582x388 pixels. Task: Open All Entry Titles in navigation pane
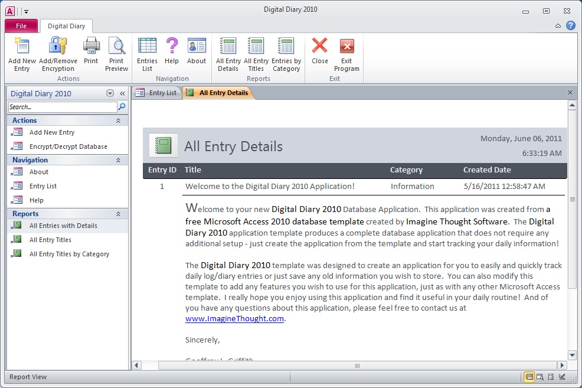click(x=67, y=240)
